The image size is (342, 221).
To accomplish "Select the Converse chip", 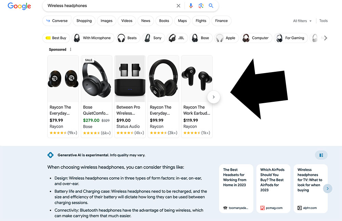I will [57, 21].
